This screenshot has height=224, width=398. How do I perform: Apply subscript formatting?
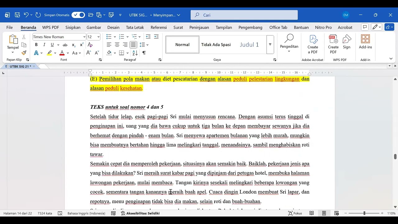(74, 45)
